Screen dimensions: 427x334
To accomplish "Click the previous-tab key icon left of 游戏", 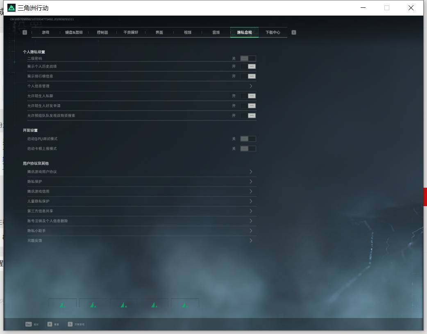I will click(25, 32).
